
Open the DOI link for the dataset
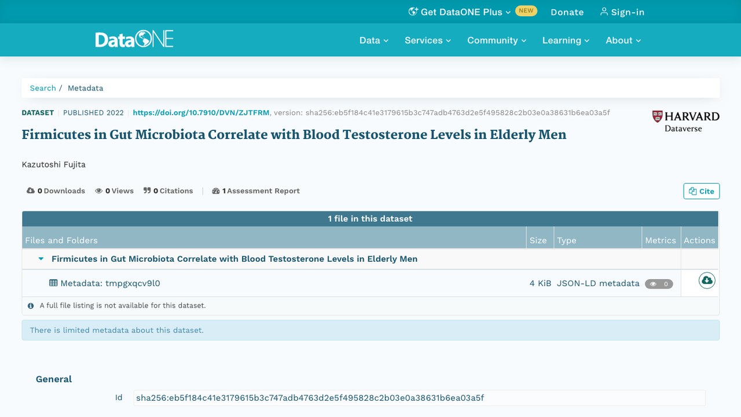201,113
